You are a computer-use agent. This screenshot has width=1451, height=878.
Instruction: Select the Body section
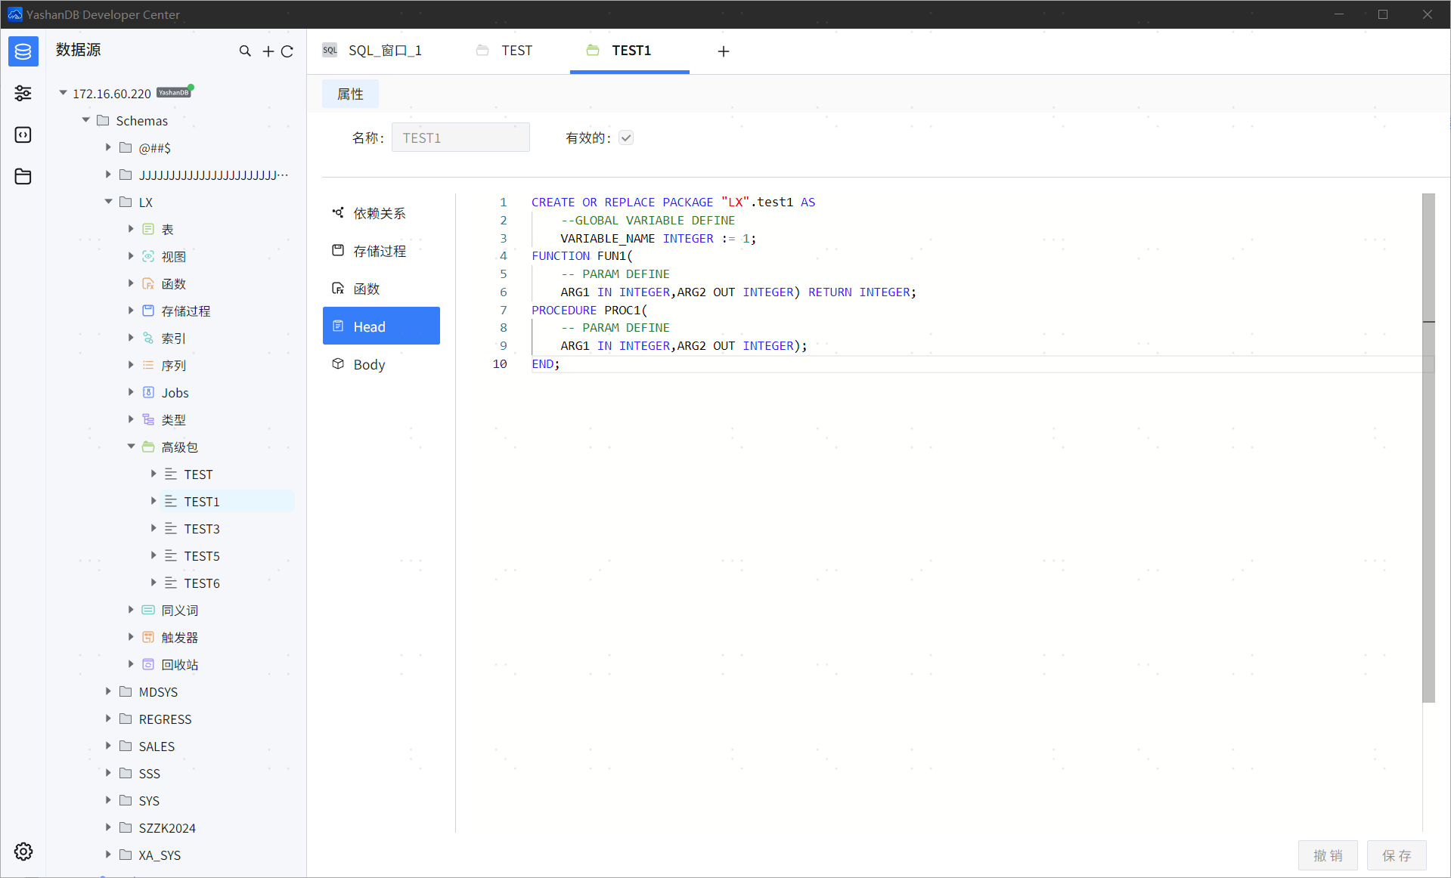coord(369,364)
